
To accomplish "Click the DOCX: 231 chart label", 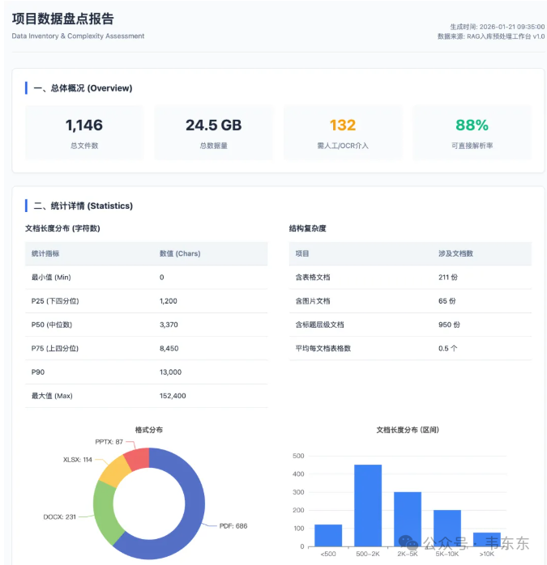I will (x=59, y=517).
